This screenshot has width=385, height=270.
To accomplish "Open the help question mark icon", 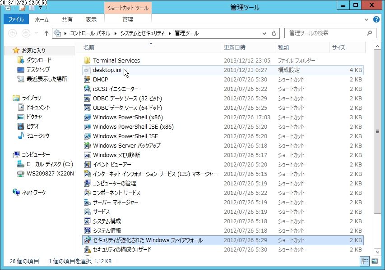I will coord(376,19).
